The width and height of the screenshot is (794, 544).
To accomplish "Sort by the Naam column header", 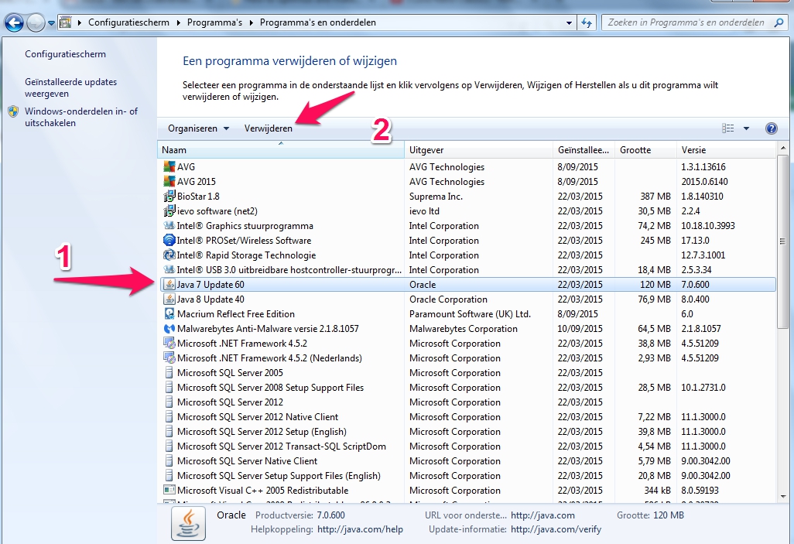I will [281, 150].
